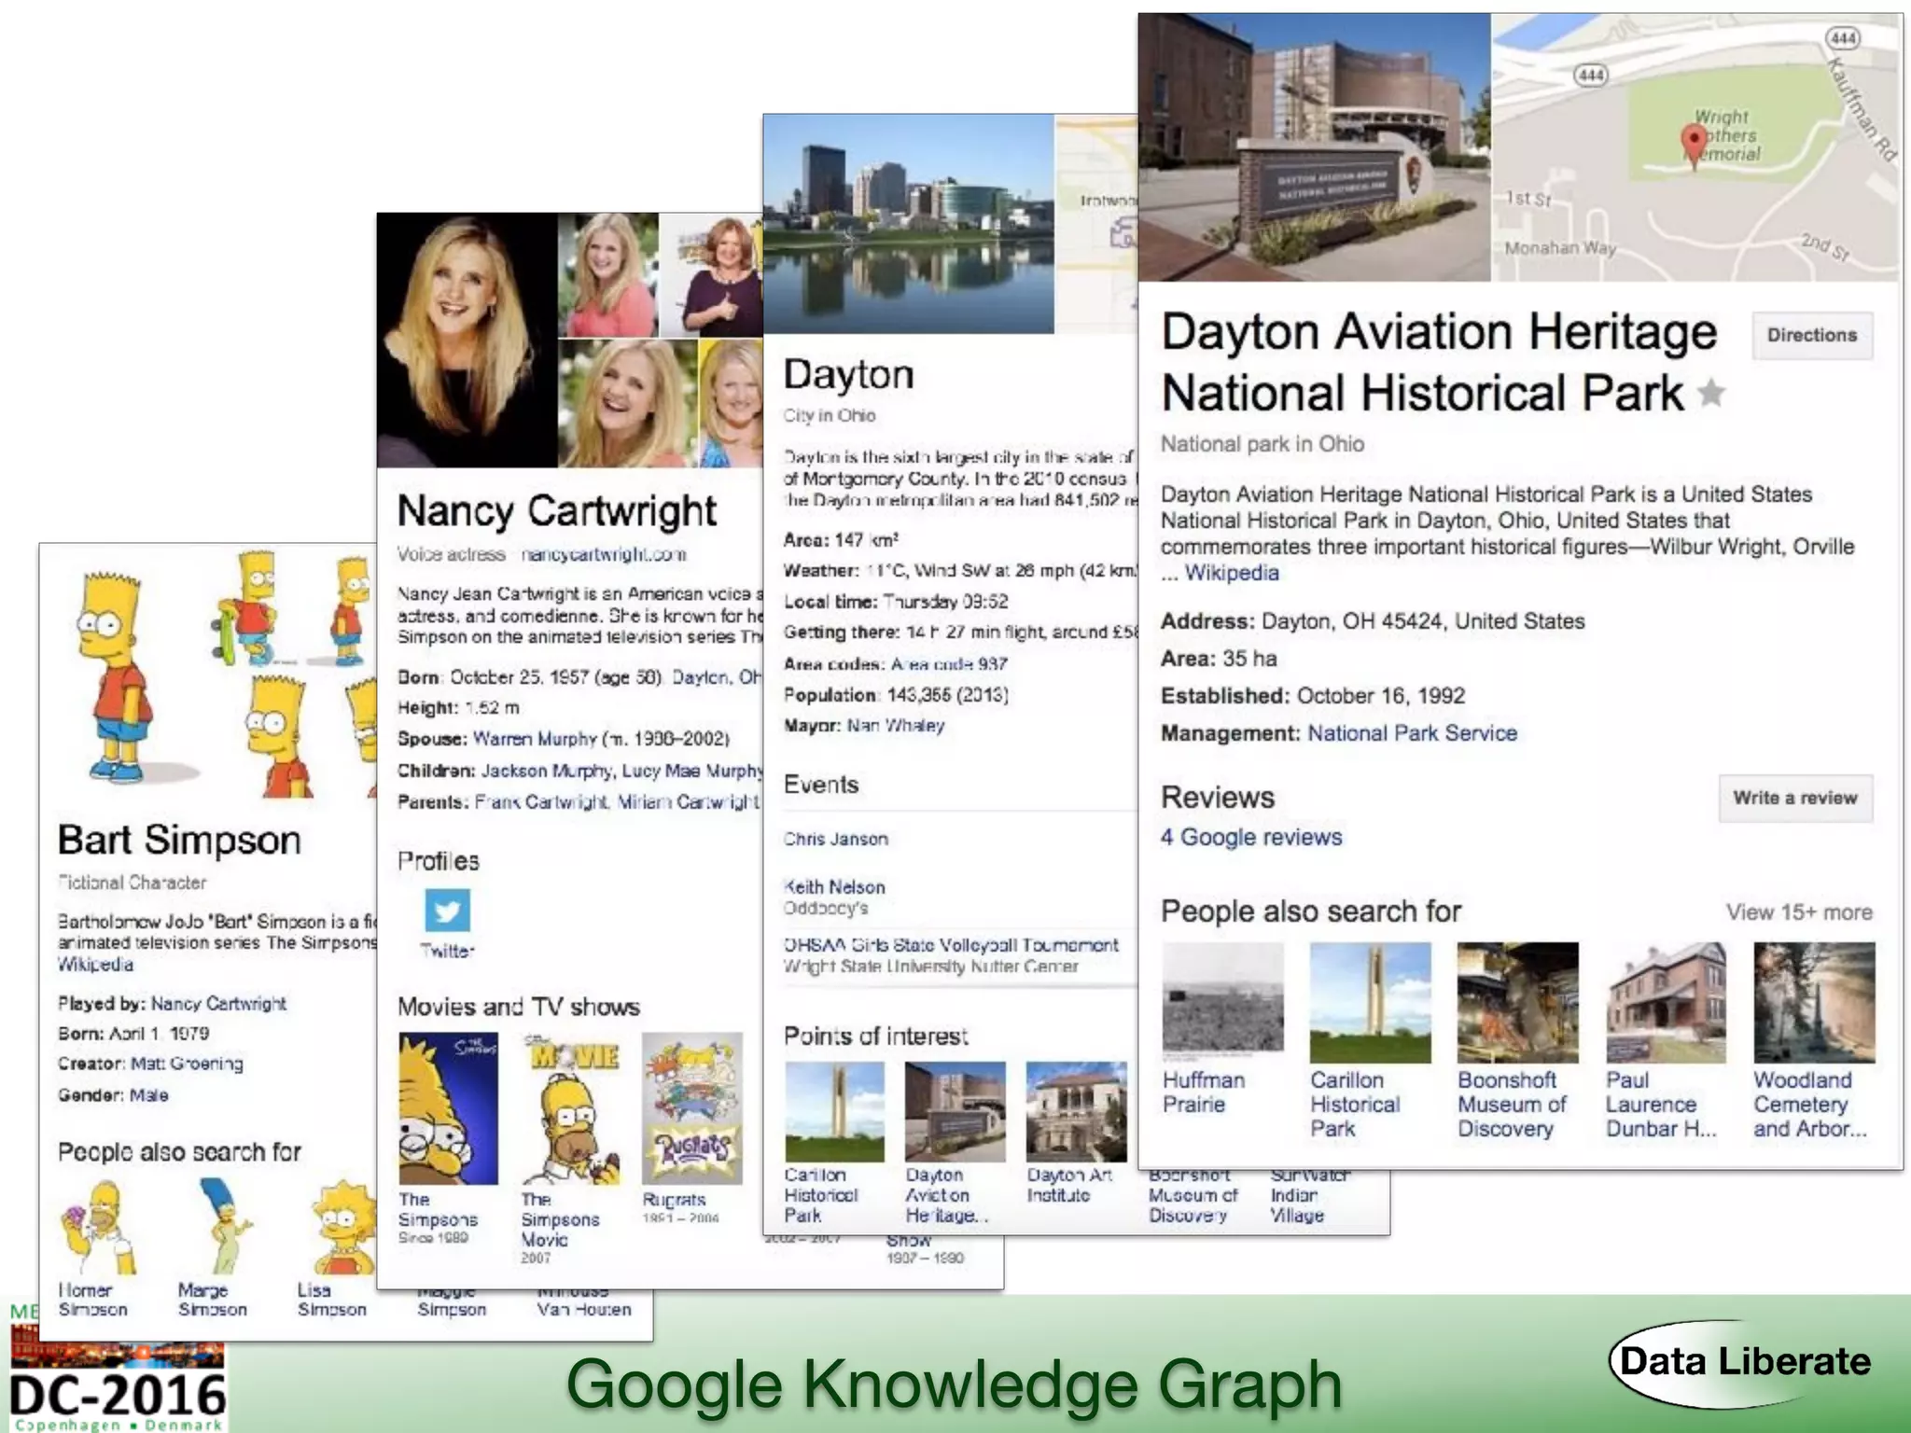
Task: Open the nancycartwright.com website link
Action: pyautogui.click(x=604, y=554)
